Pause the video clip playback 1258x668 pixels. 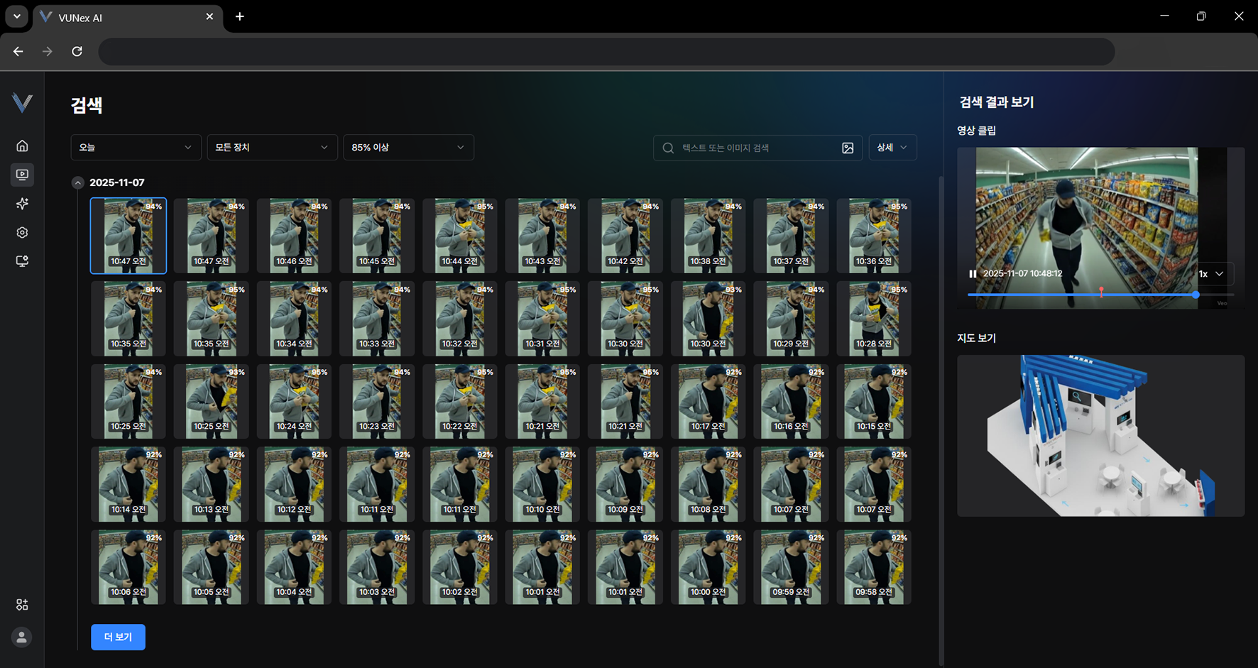[973, 274]
